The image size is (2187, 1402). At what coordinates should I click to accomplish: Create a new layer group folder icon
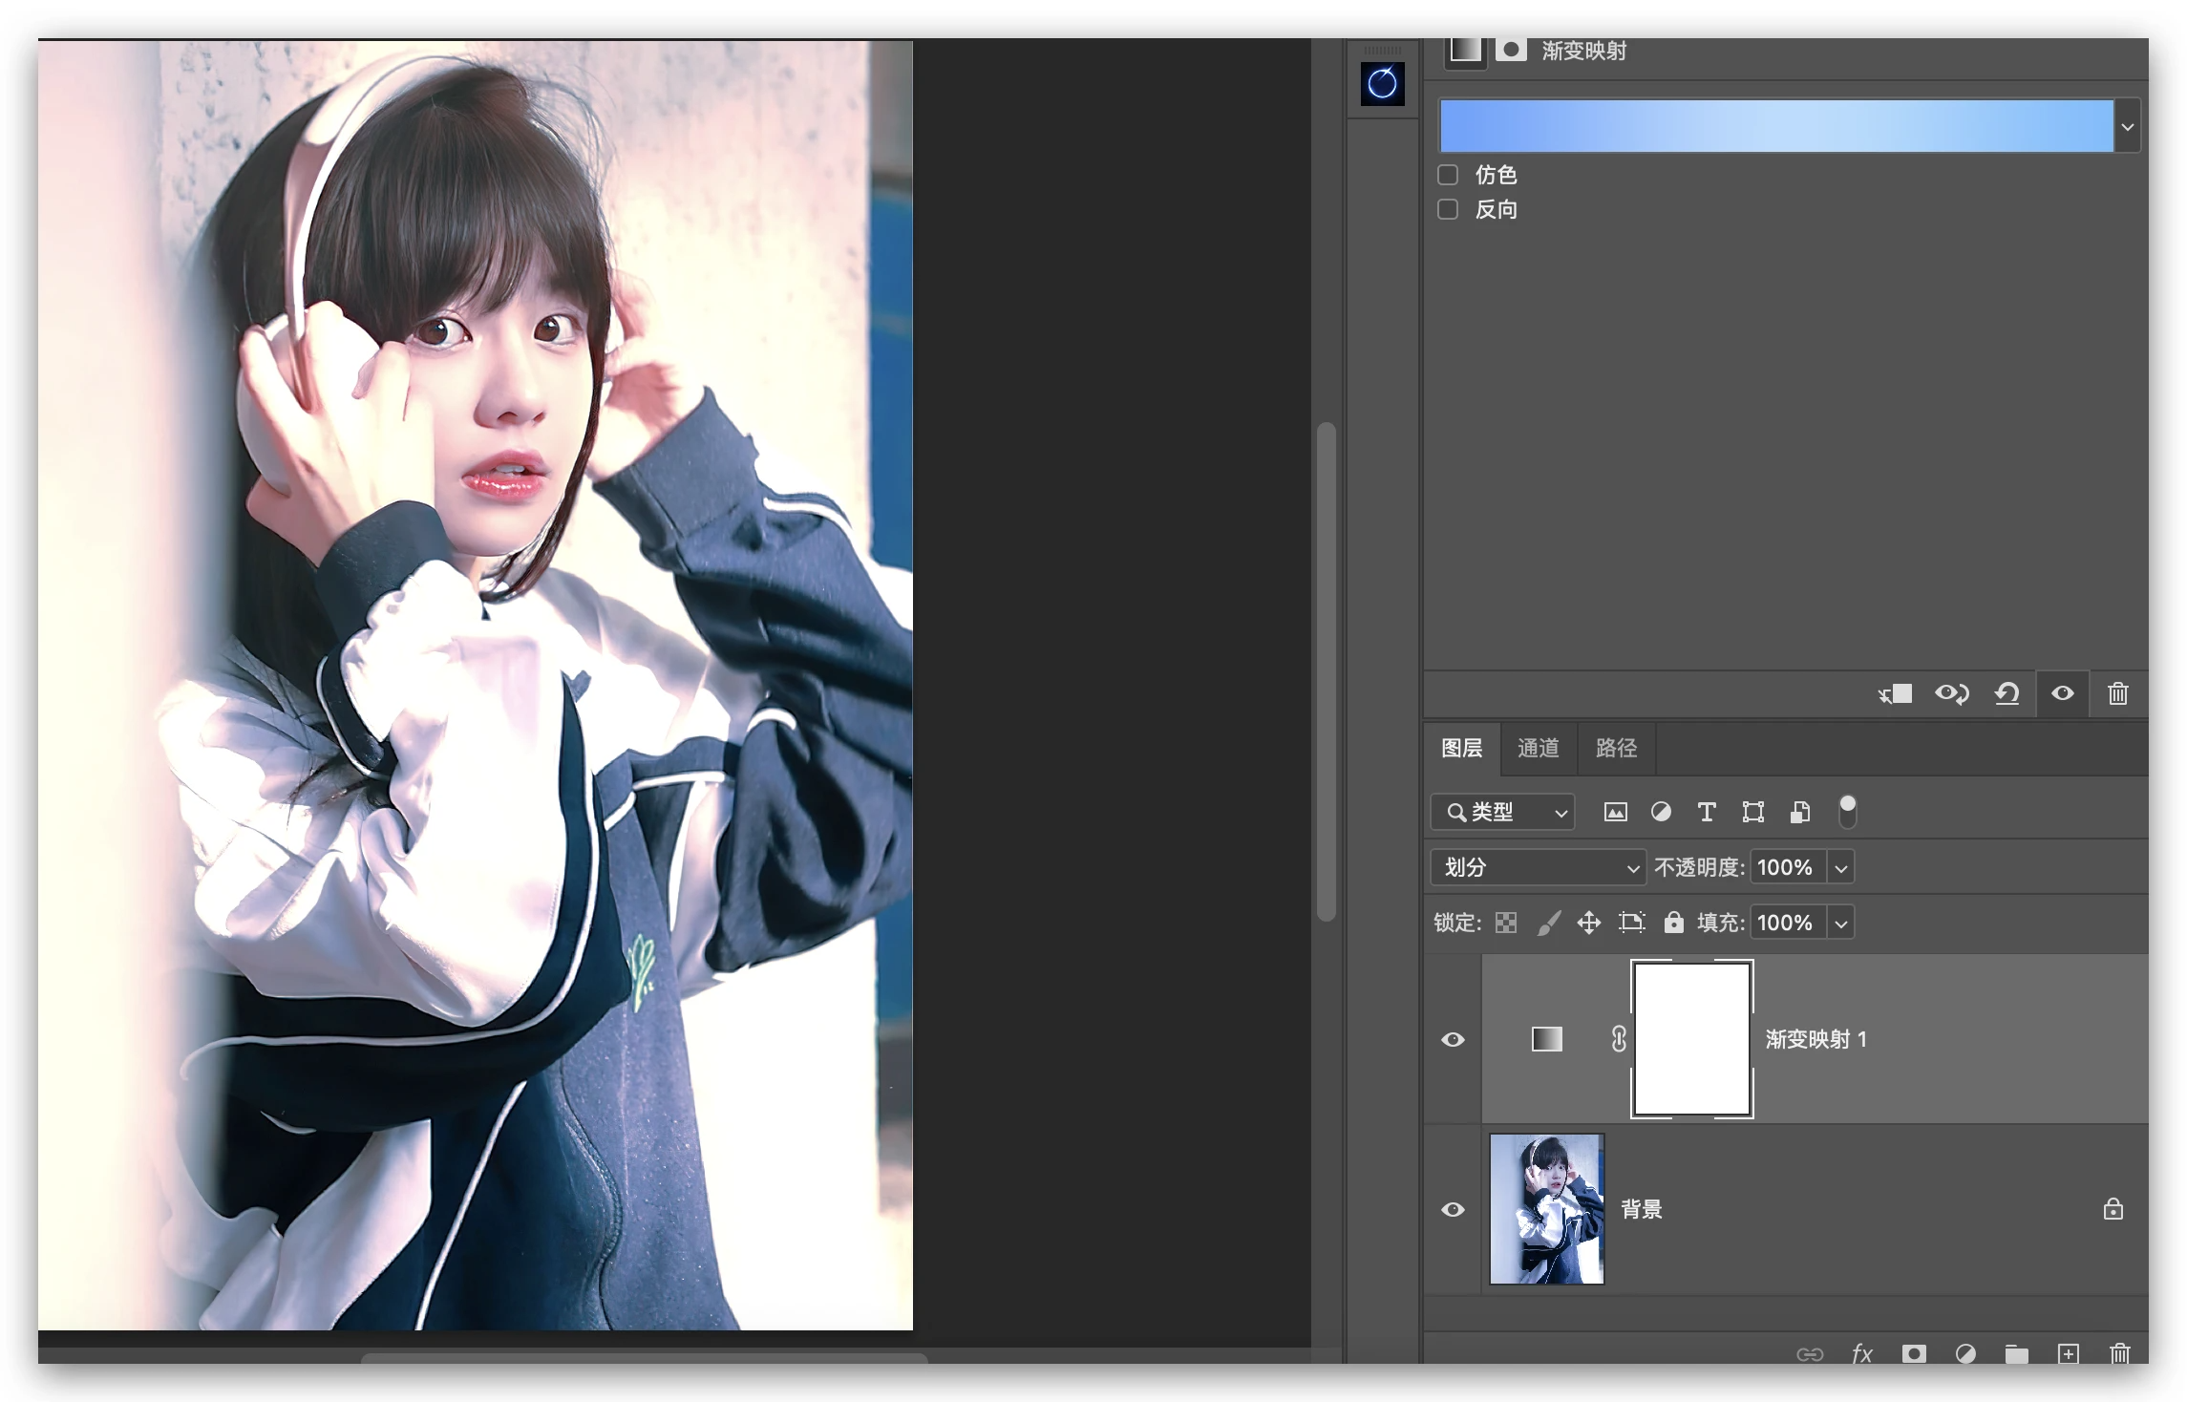[x=2016, y=1353]
